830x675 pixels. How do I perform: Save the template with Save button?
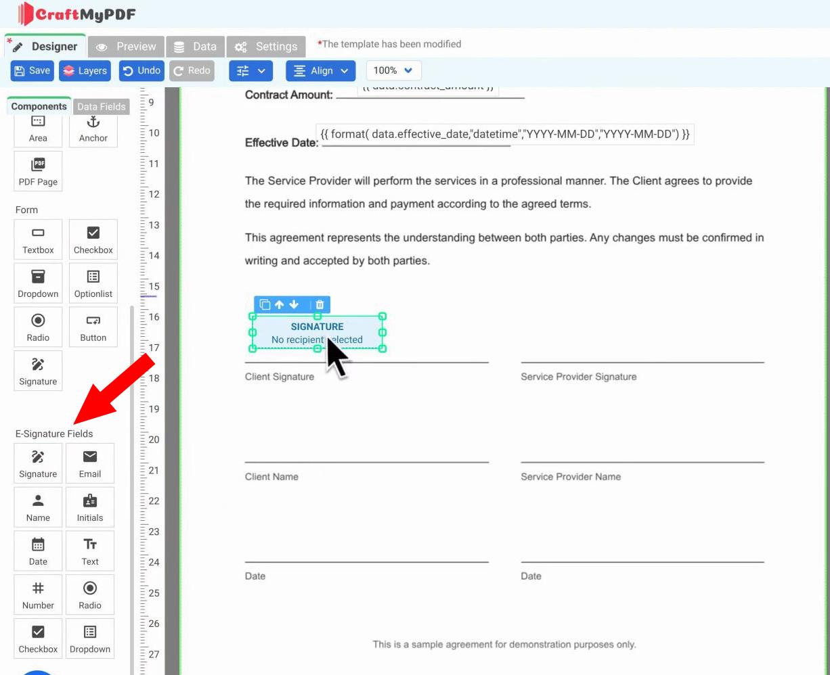coord(32,70)
